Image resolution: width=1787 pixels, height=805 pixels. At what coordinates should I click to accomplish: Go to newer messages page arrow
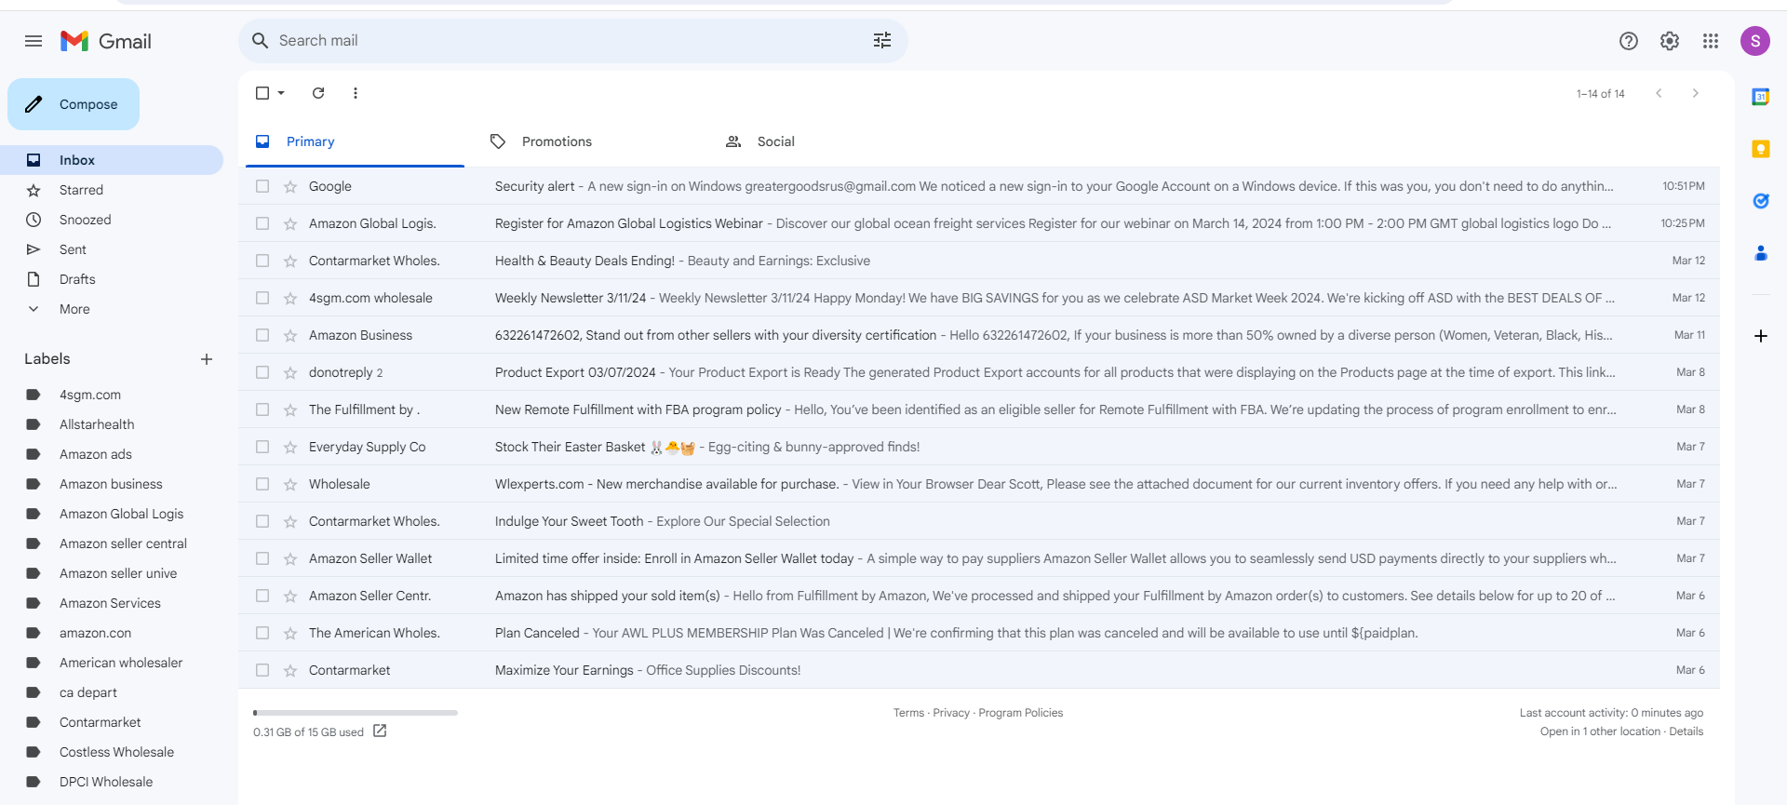coord(1659,93)
